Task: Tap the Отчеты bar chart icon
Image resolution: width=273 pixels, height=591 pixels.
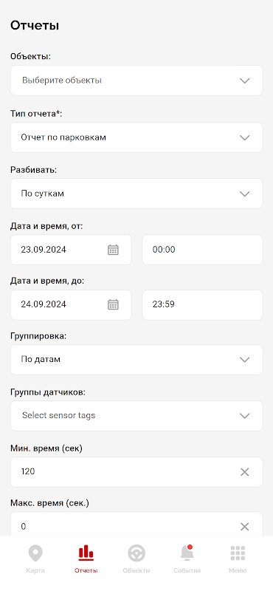Action: pyautogui.click(x=86, y=553)
